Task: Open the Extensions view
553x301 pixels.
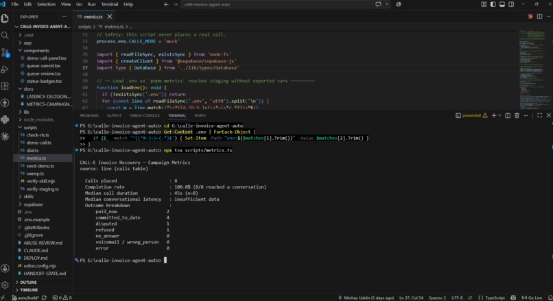Action: pyautogui.click(x=5, y=86)
